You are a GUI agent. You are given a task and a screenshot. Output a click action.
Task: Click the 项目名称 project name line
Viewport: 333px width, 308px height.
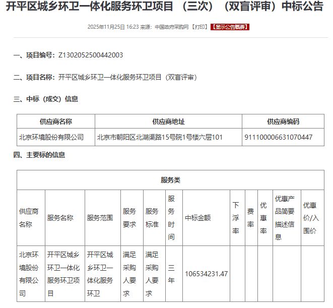pos(106,77)
